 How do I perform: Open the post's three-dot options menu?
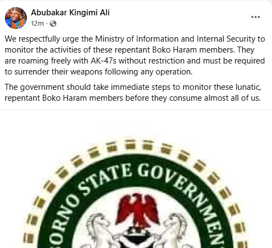(x=256, y=17)
